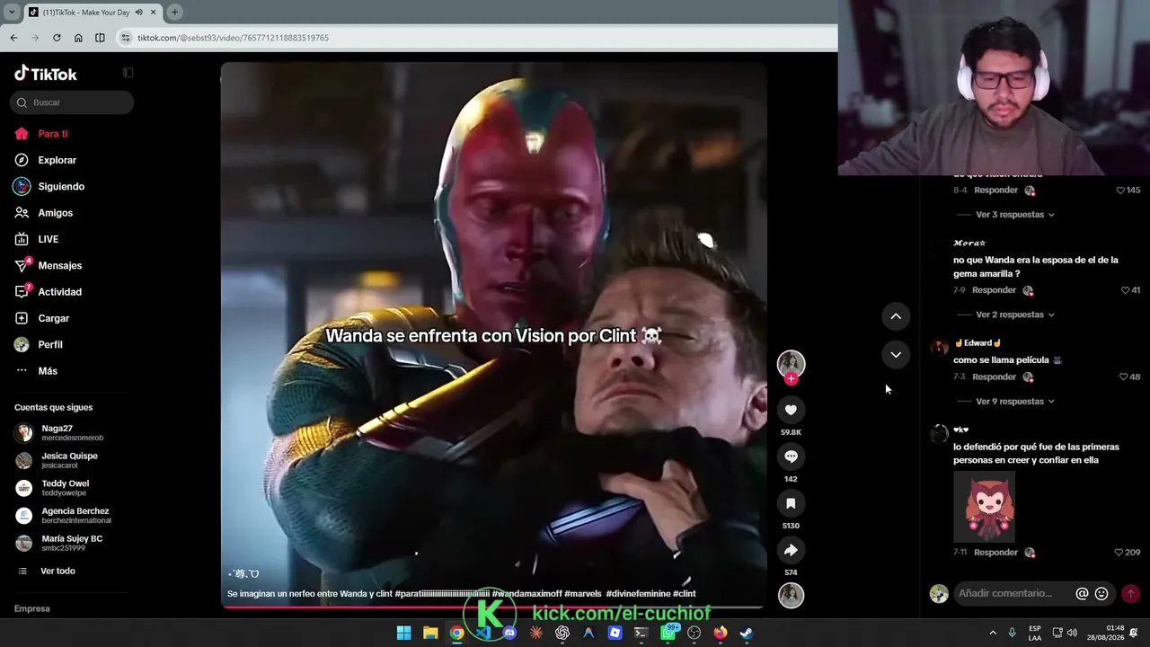This screenshot has height=647, width=1150.
Task: Open Perfil in the sidebar
Action: [50, 345]
